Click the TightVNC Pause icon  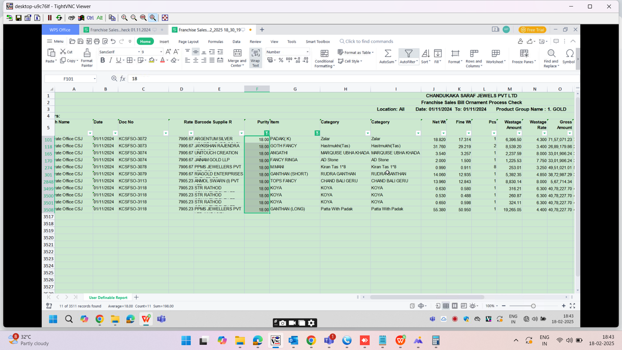click(50, 18)
